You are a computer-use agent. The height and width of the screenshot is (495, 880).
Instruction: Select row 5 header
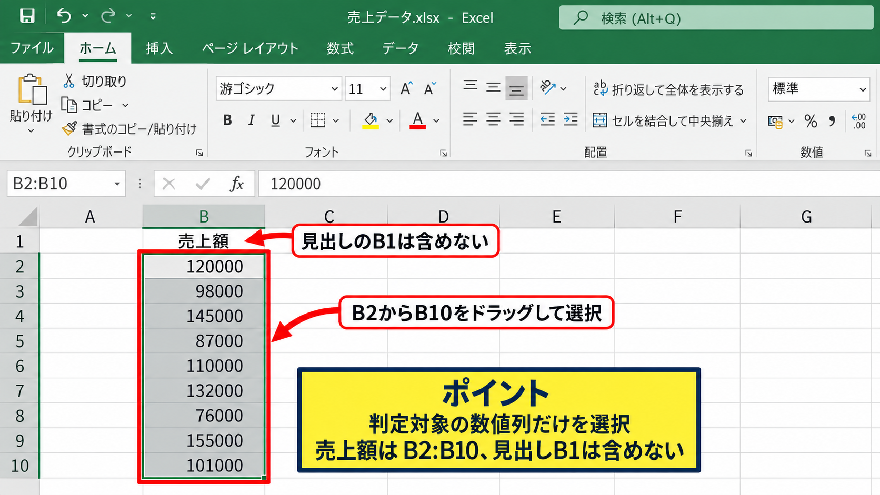coord(19,341)
